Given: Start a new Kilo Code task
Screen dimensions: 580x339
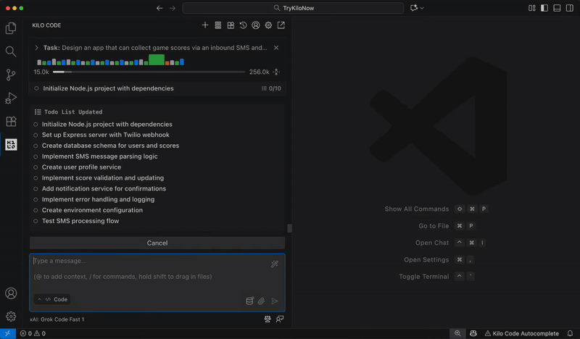Looking at the screenshot, I should coord(205,25).
